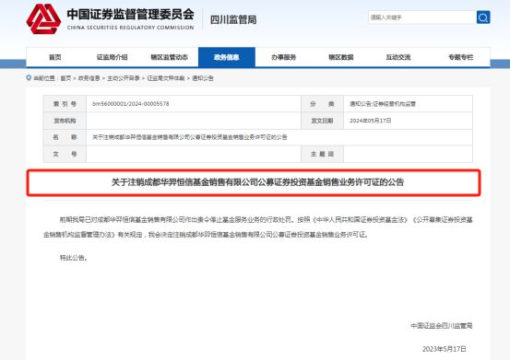Screen dimensions: 510x360
Task: Click the 四川监管局 header text
Action: click(x=233, y=20)
